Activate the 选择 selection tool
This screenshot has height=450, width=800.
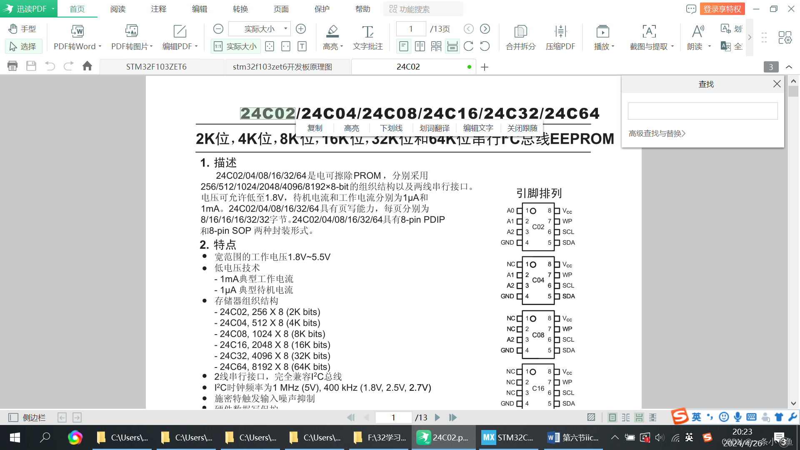(24, 46)
